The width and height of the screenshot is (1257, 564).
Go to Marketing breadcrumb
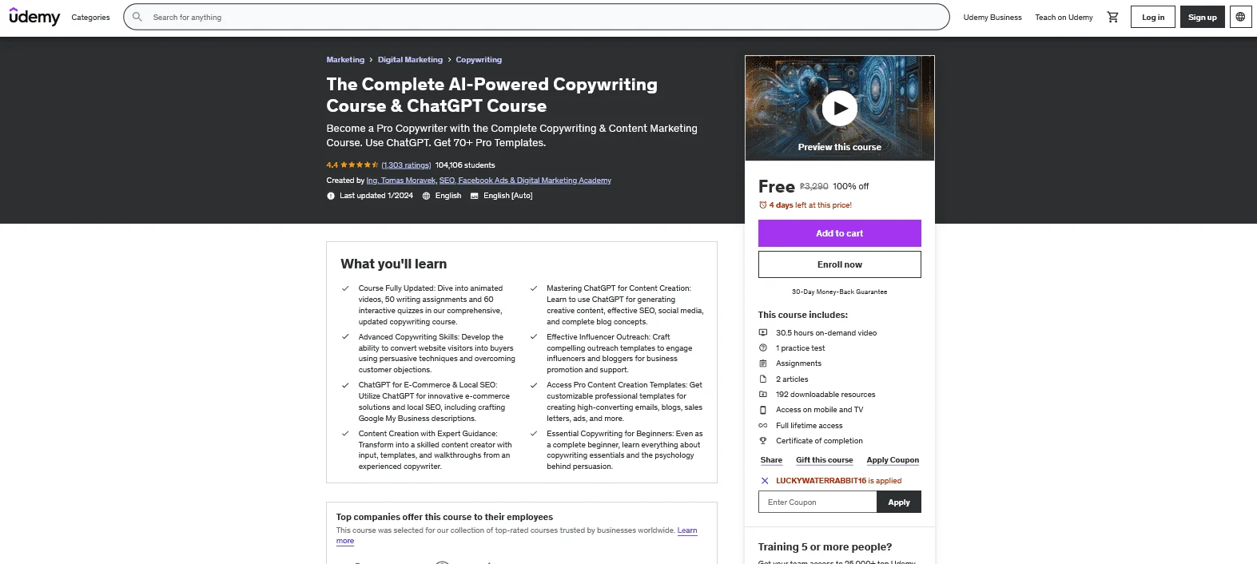tap(345, 60)
